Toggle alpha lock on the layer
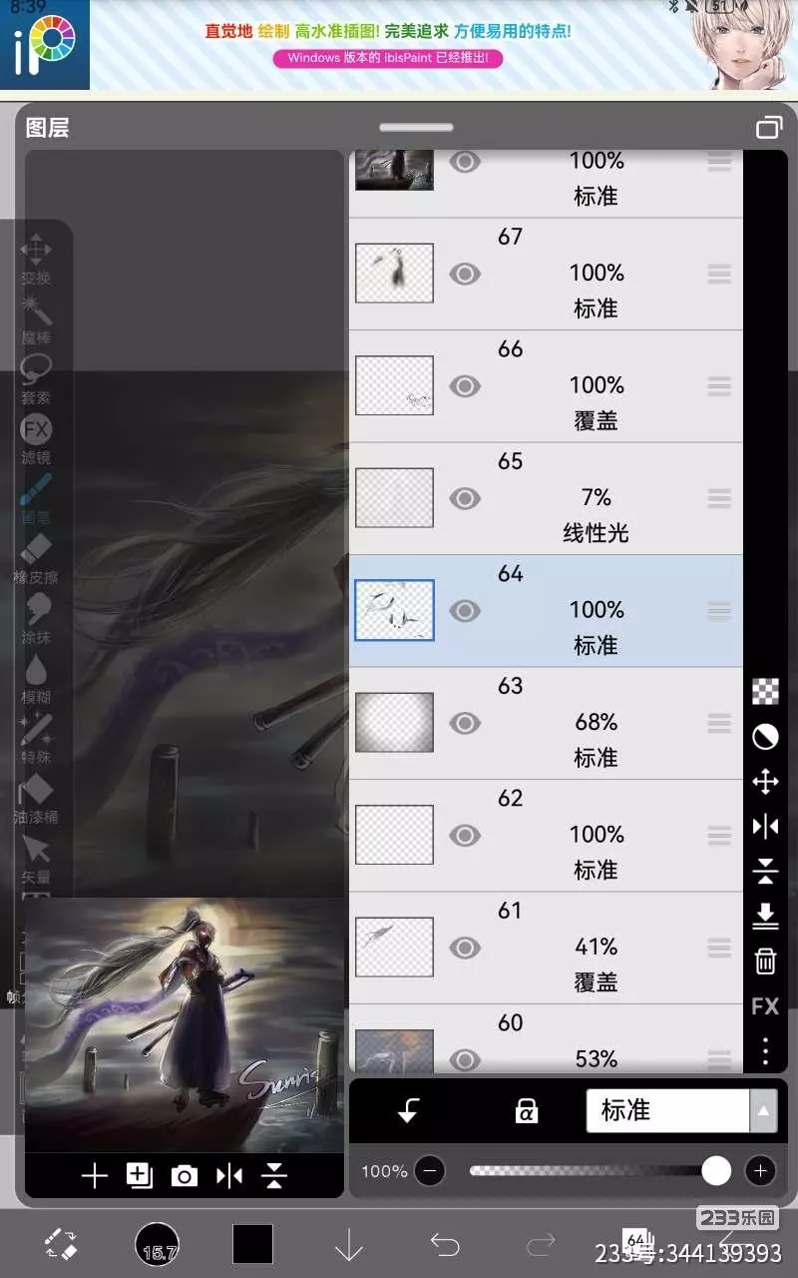Viewport: 798px width, 1278px height. click(x=526, y=1111)
